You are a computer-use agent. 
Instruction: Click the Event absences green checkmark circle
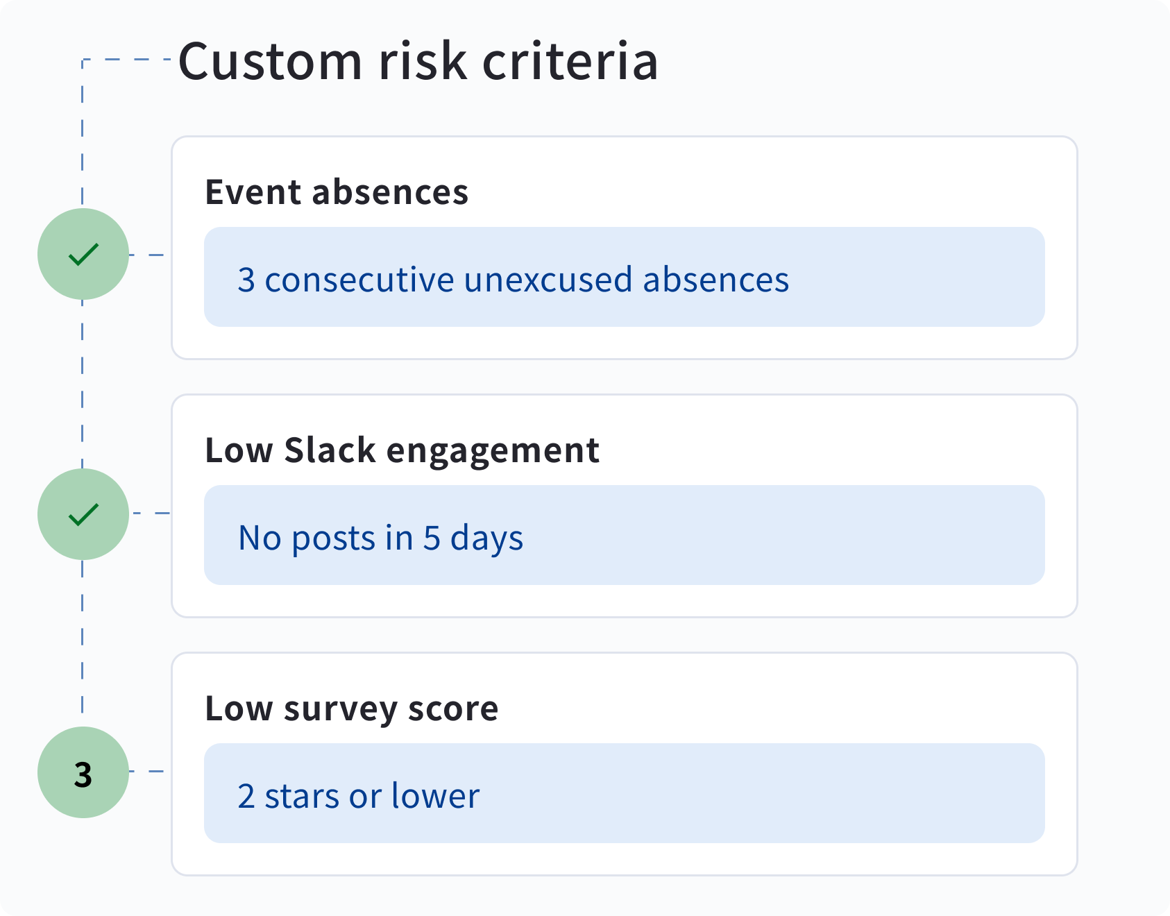pyautogui.click(x=83, y=254)
